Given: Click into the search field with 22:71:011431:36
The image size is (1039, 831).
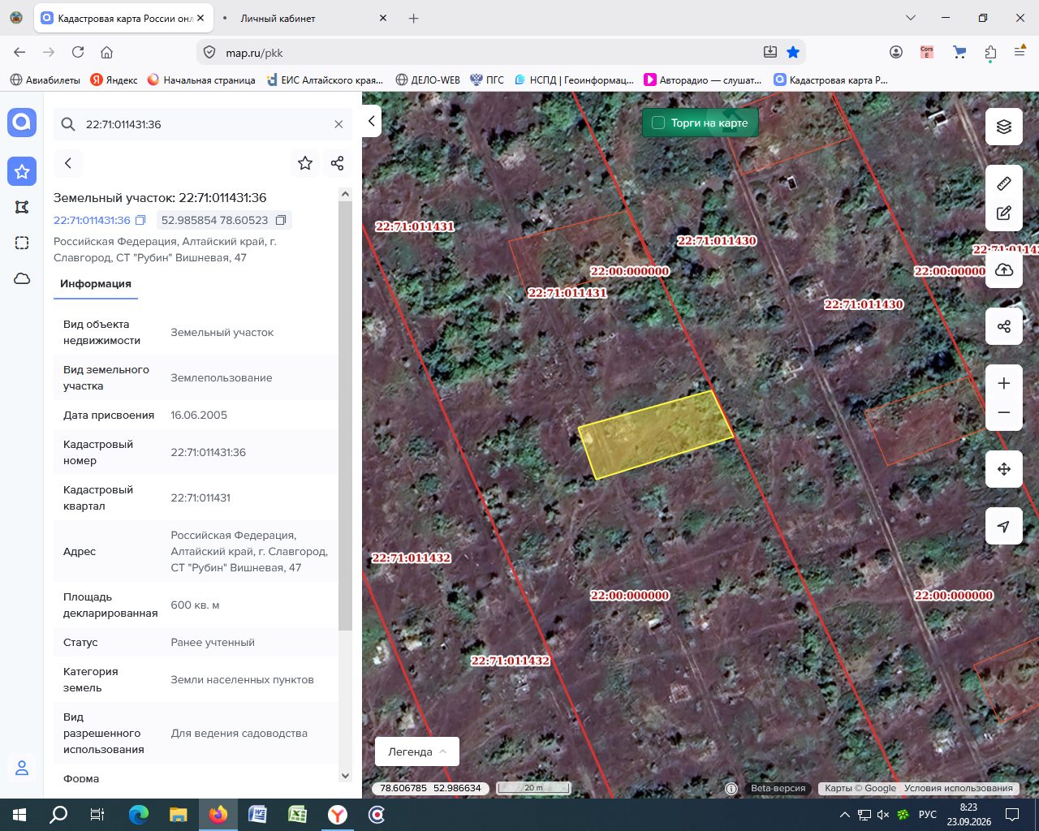Looking at the screenshot, I should [x=203, y=124].
